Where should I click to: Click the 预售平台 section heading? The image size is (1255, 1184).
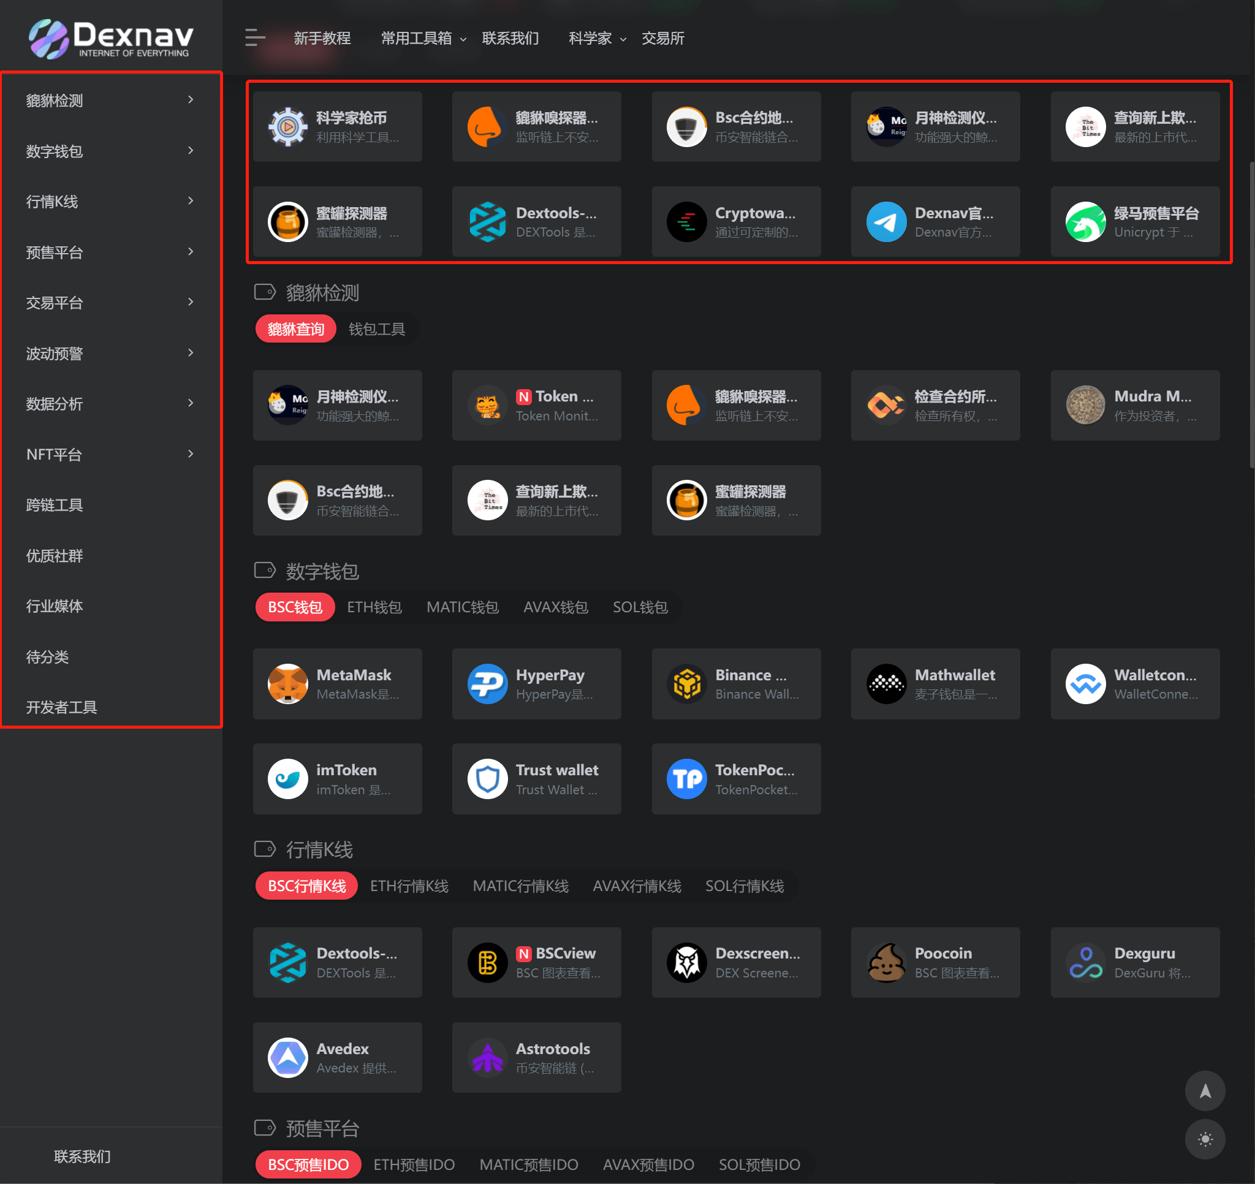(322, 1128)
